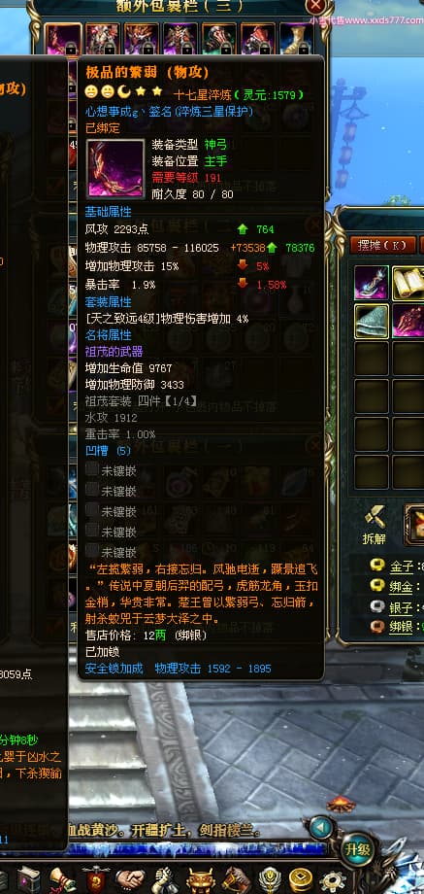
Task: Open the scroll with red ribbon icon
Action: (x=62, y=880)
